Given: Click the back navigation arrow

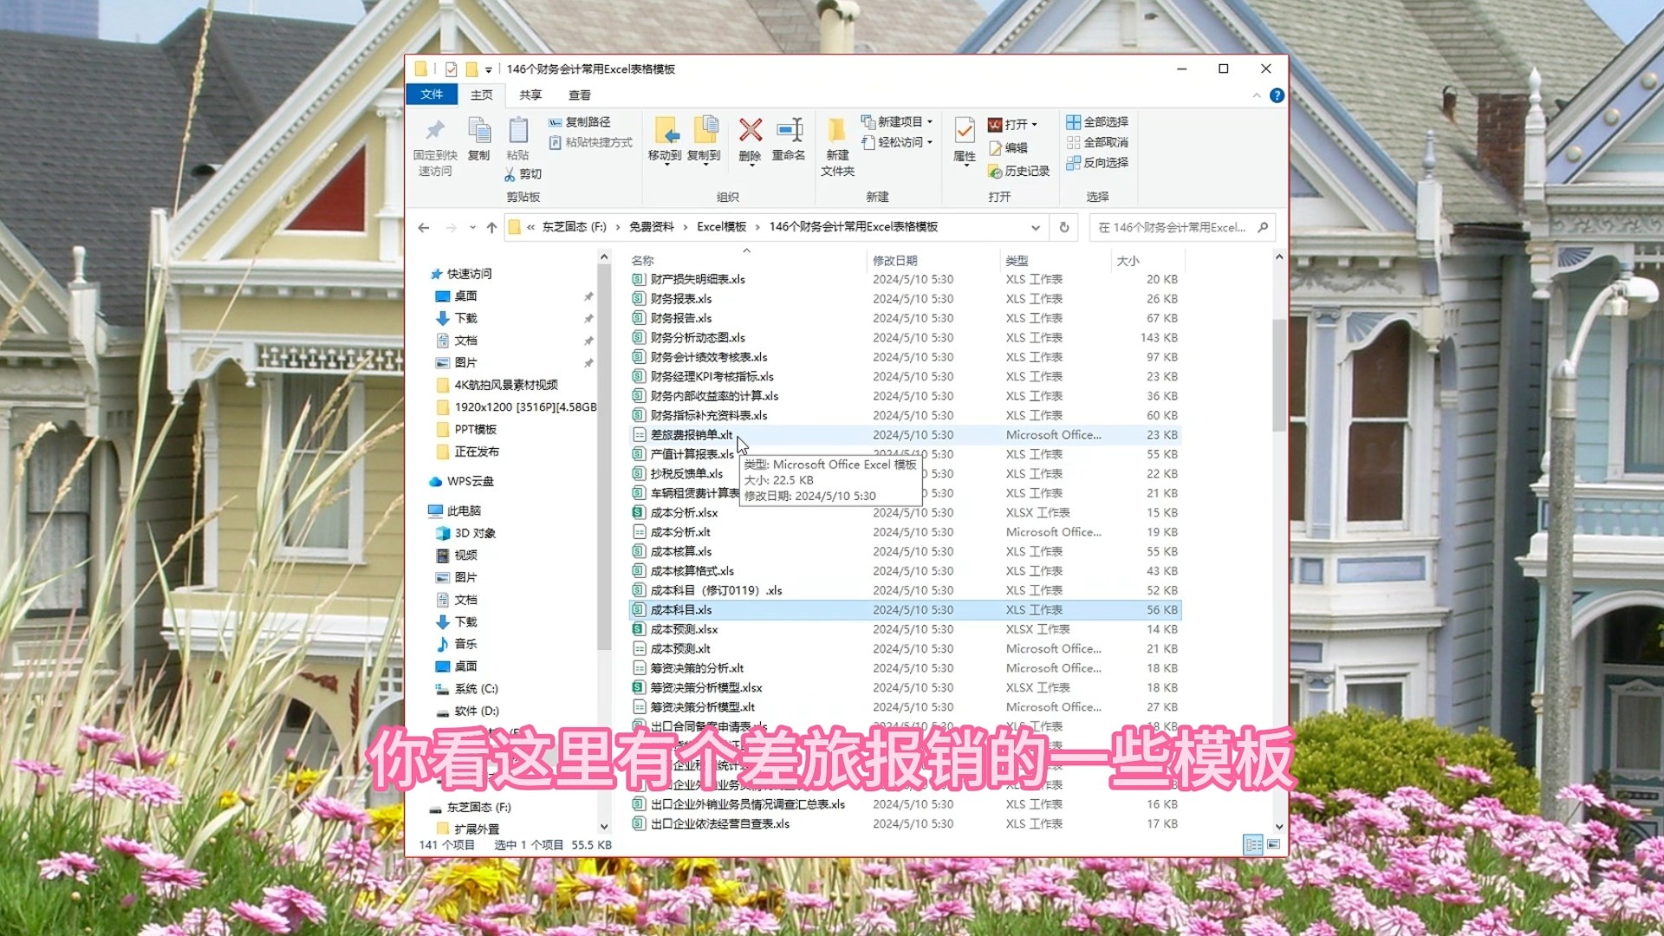Looking at the screenshot, I should tap(424, 227).
